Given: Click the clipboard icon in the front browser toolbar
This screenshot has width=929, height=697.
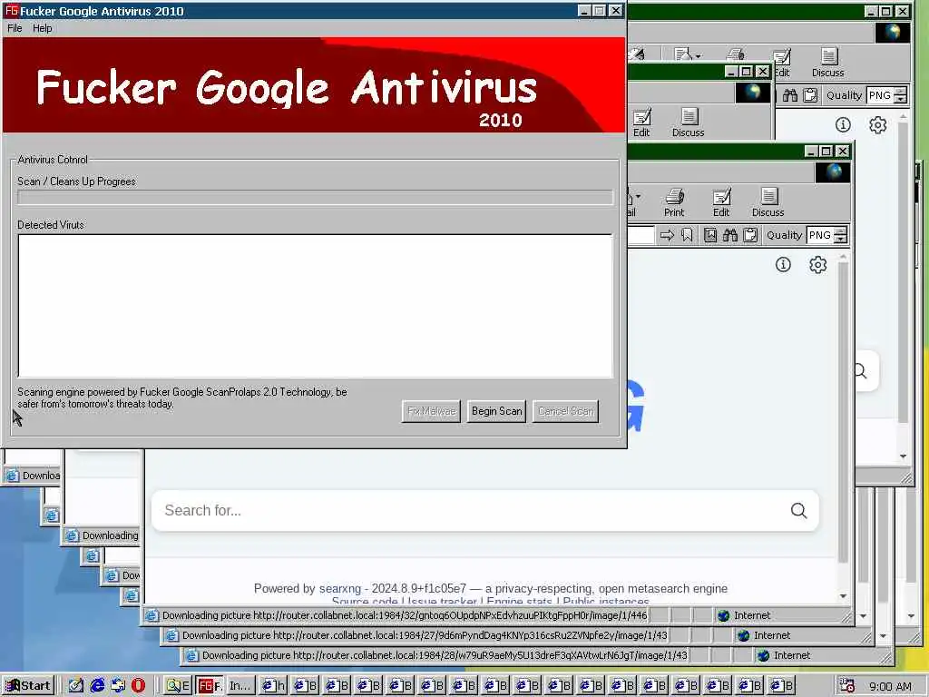Looking at the screenshot, I should 750,235.
